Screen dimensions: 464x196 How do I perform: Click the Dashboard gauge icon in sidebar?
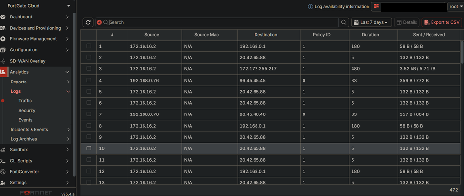click(3, 17)
